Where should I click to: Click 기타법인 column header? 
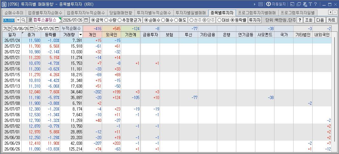pyautogui.click(x=303, y=35)
